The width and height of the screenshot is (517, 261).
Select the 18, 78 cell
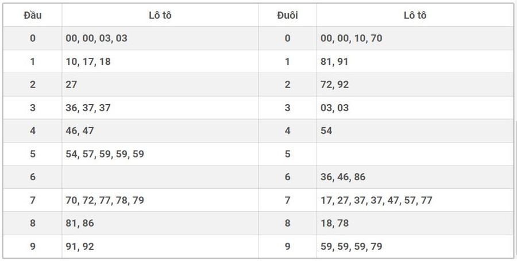[334, 223]
